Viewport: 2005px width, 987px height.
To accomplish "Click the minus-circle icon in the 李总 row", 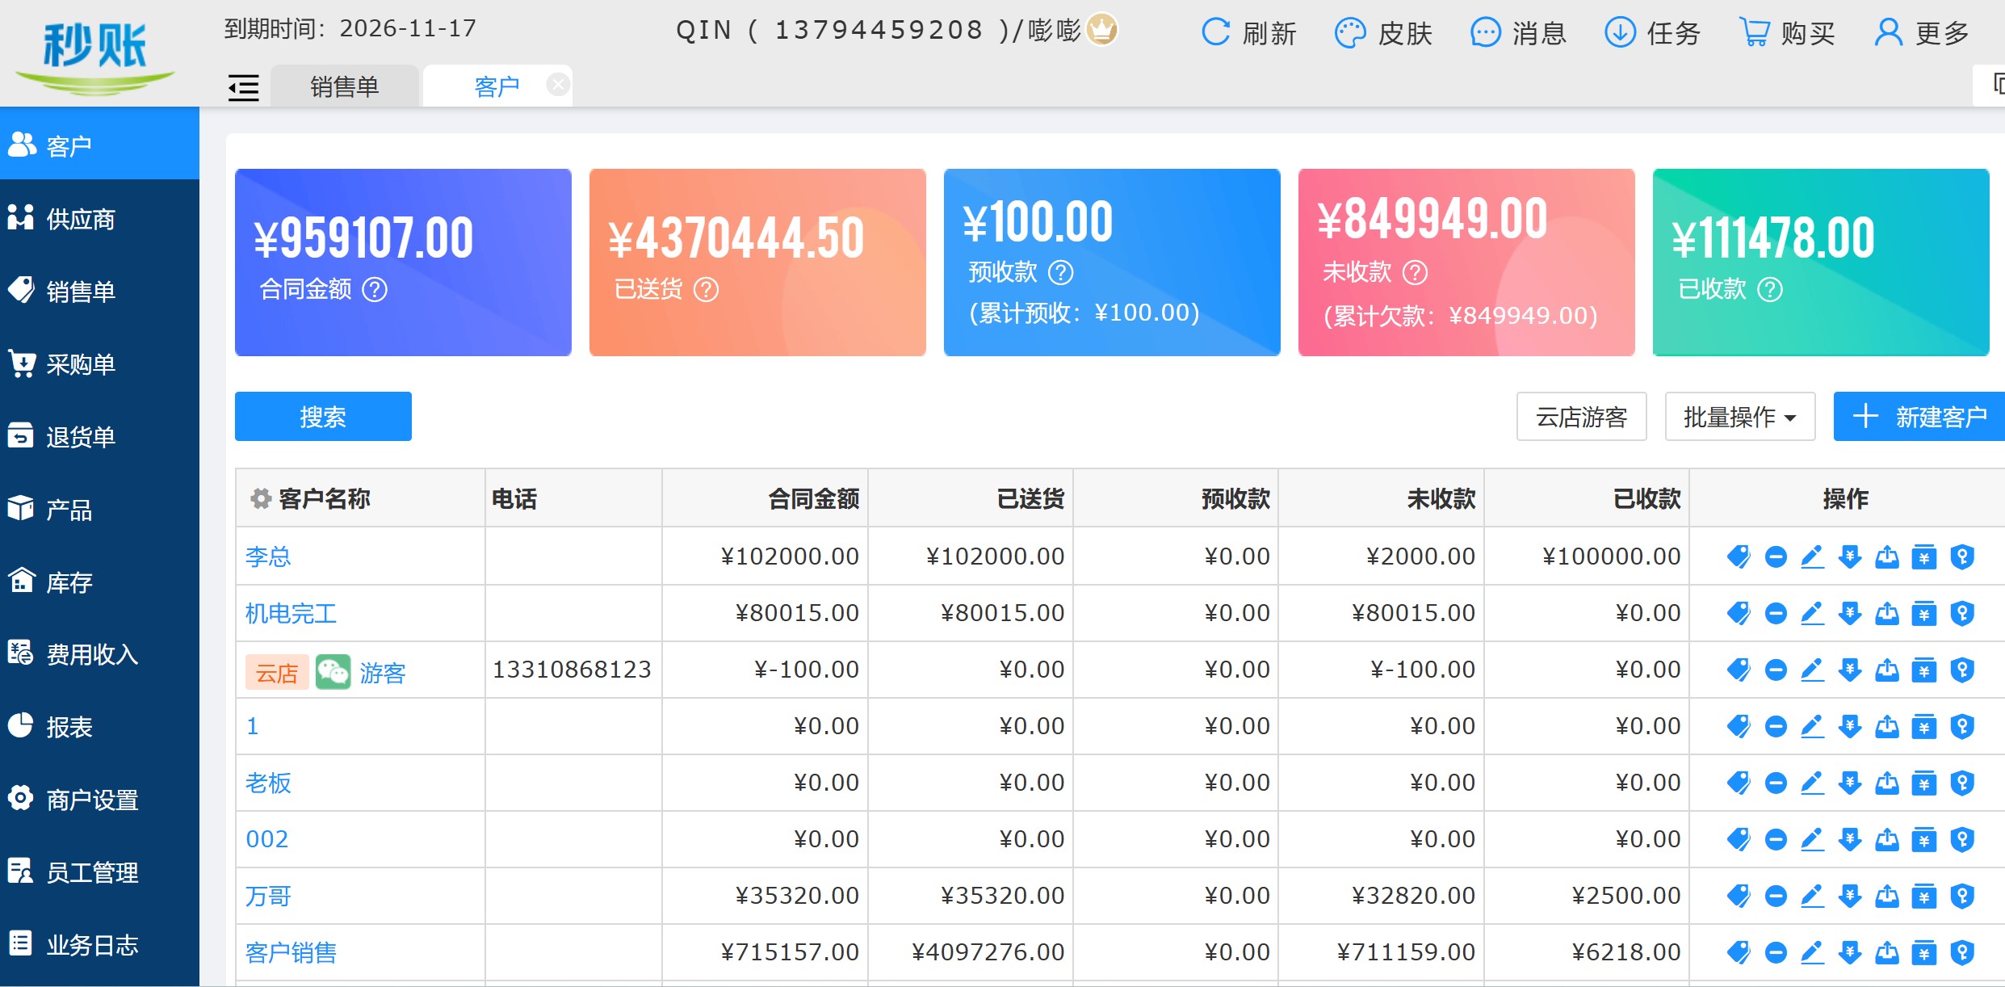I will click(1775, 556).
